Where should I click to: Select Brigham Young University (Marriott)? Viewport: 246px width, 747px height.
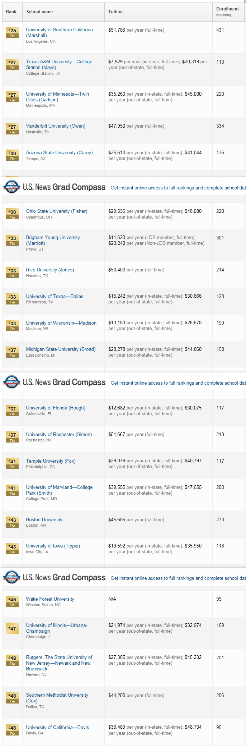click(53, 240)
